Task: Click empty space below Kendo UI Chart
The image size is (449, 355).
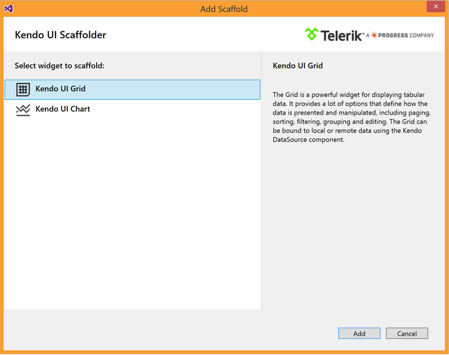Action: pos(132,212)
